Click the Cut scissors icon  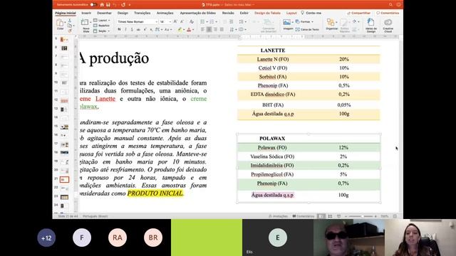pos(70,21)
